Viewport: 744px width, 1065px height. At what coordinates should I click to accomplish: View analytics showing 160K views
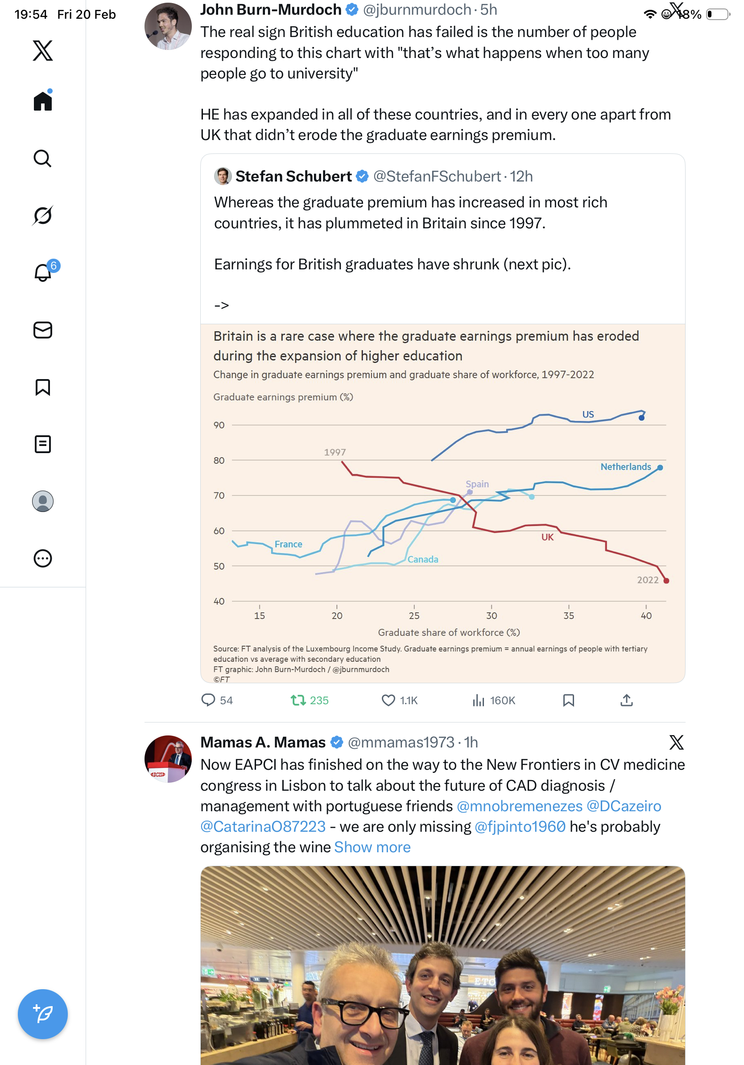[478, 700]
